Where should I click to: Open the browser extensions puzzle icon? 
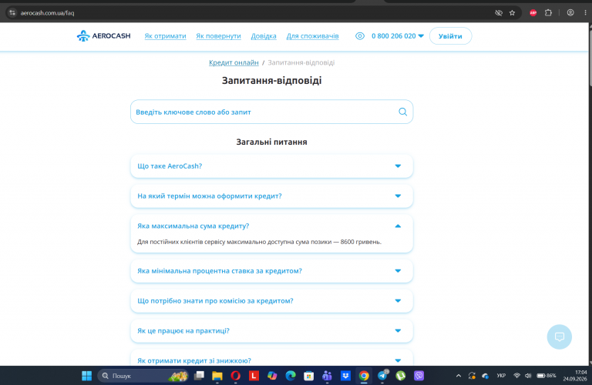click(548, 13)
